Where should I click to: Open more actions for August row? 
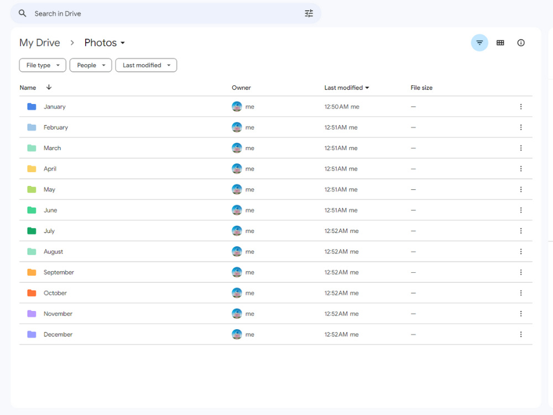pos(521,252)
